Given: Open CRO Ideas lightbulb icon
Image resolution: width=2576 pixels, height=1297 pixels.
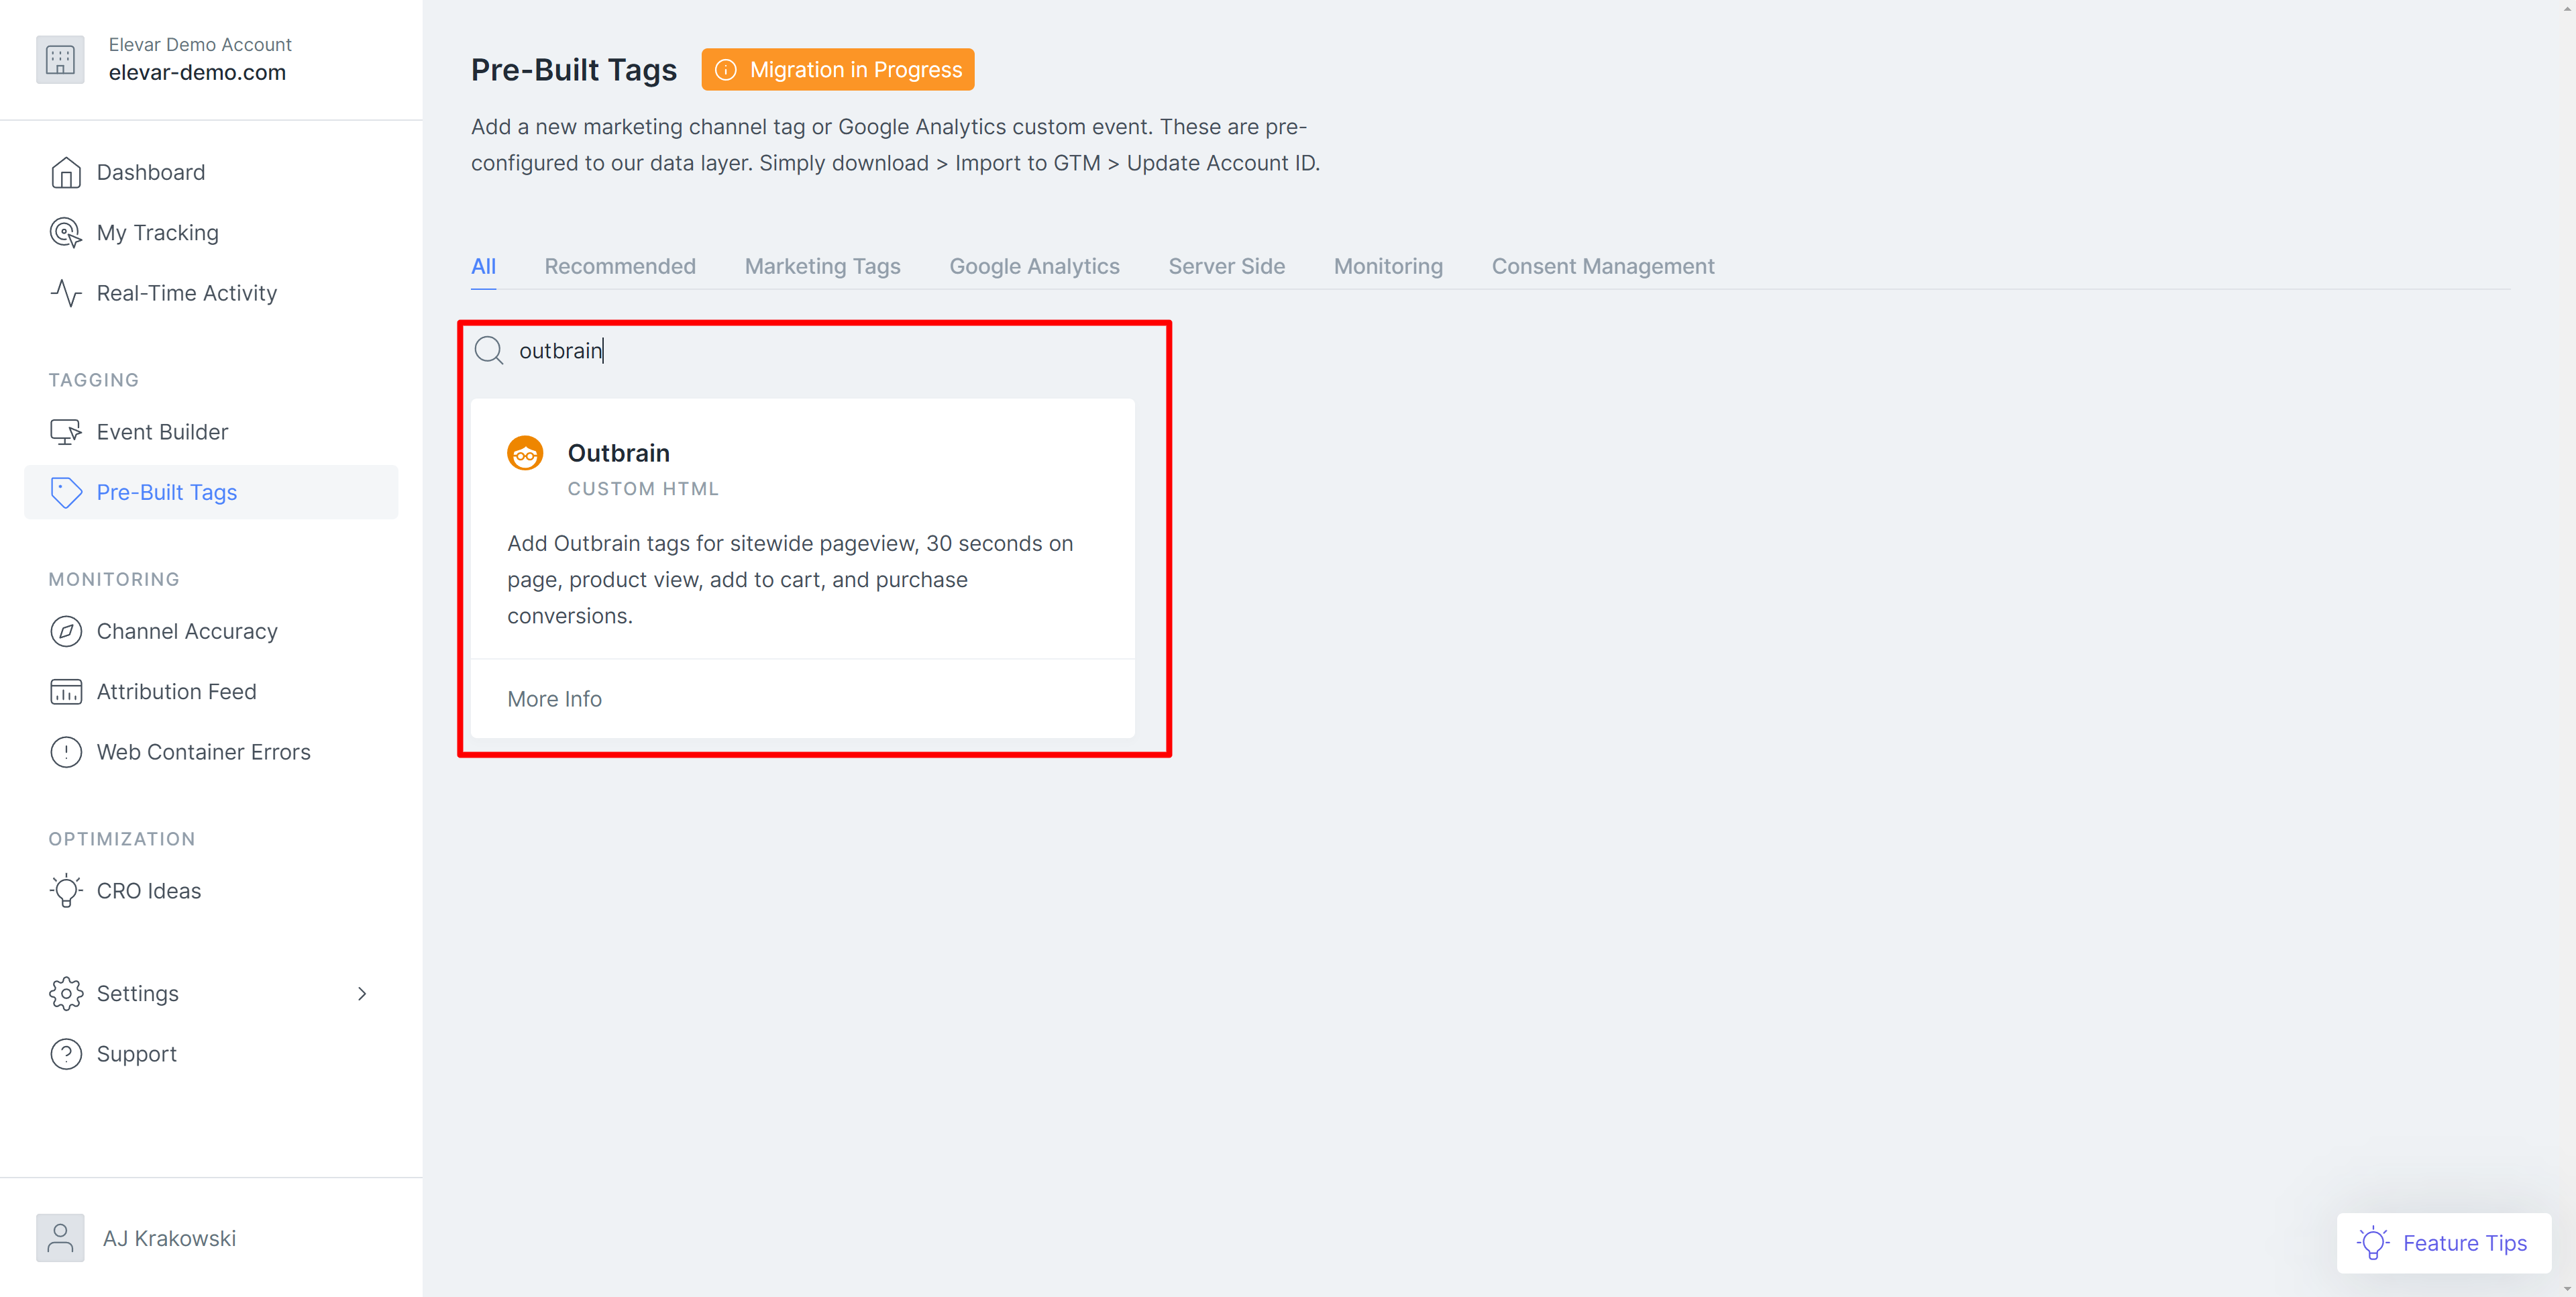Looking at the screenshot, I should 66,891.
